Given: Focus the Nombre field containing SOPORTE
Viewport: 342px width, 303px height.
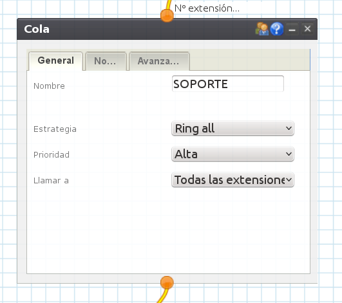Looking at the screenshot, I should point(228,84).
